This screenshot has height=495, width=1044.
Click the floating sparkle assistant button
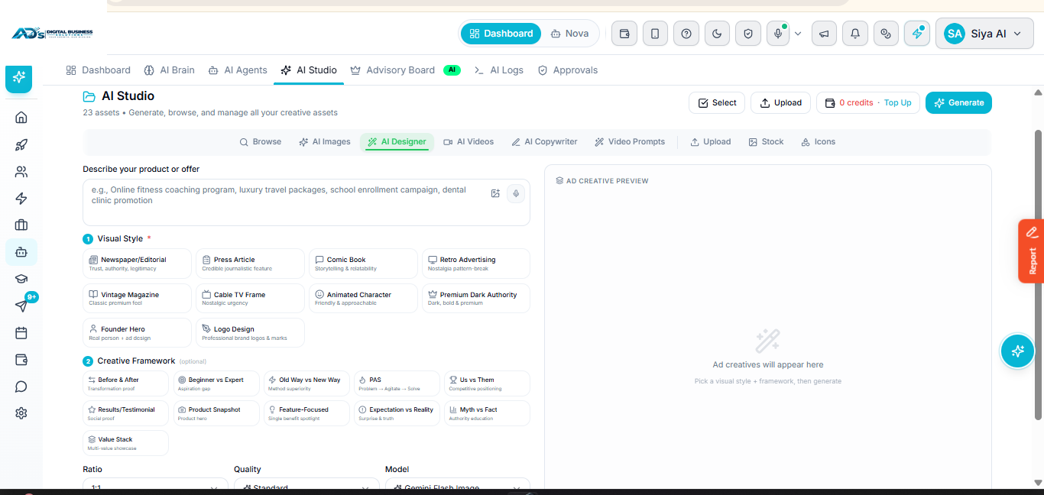[x=1017, y=351]
